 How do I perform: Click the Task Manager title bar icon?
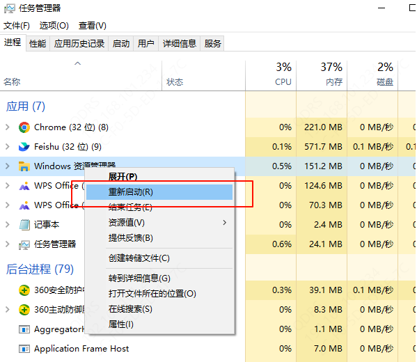10,8
